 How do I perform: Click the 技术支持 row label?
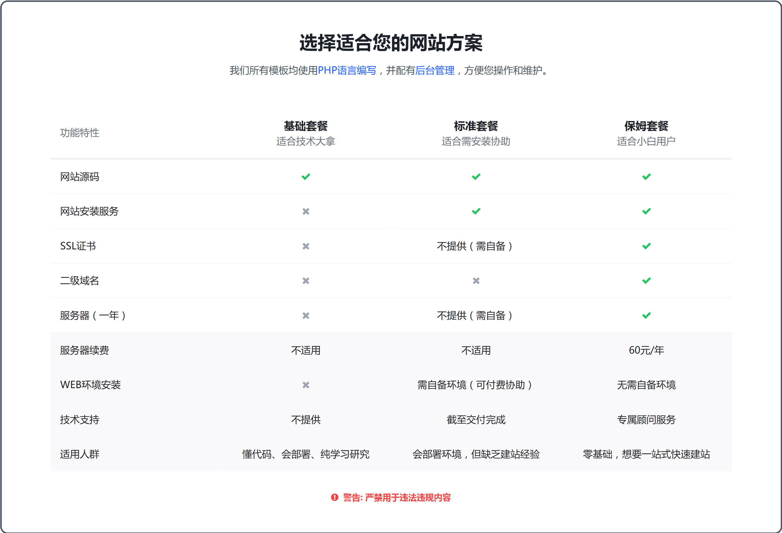coord(79,420)
